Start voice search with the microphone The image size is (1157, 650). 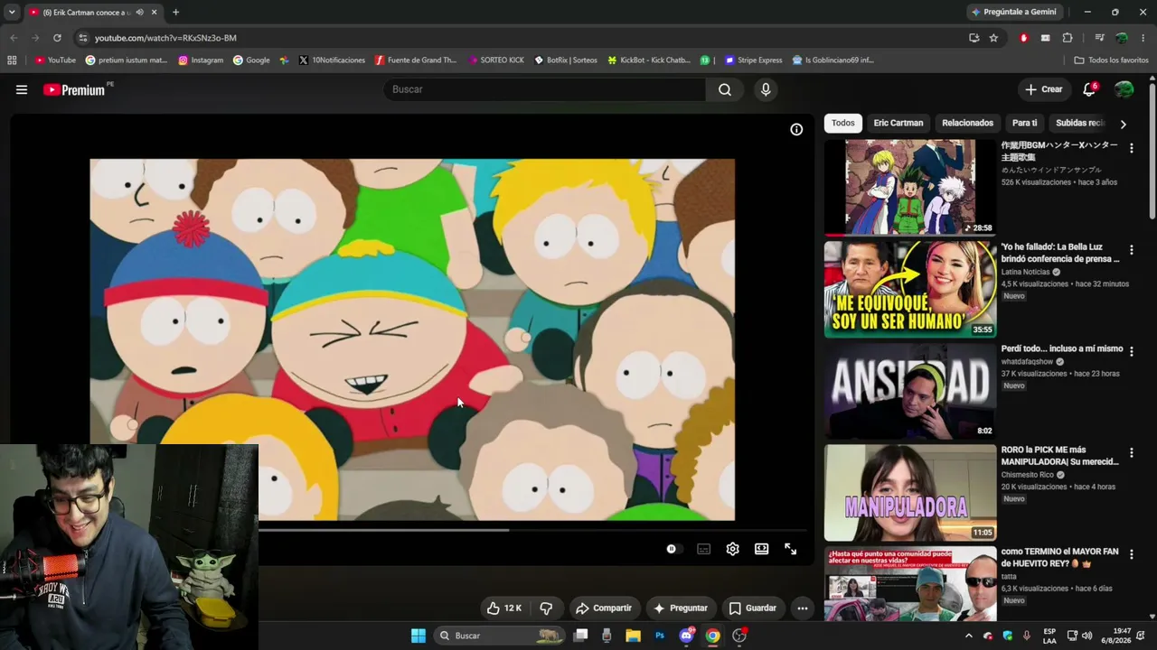(766, 89)
